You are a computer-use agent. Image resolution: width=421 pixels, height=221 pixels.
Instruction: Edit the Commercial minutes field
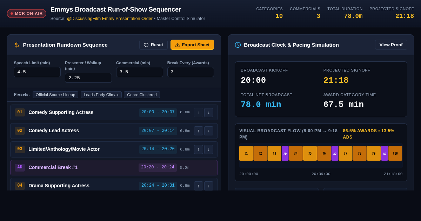tap(140, 72)
